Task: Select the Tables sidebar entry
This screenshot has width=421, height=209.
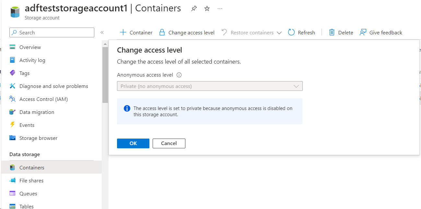Action: [x=26, y=206]
